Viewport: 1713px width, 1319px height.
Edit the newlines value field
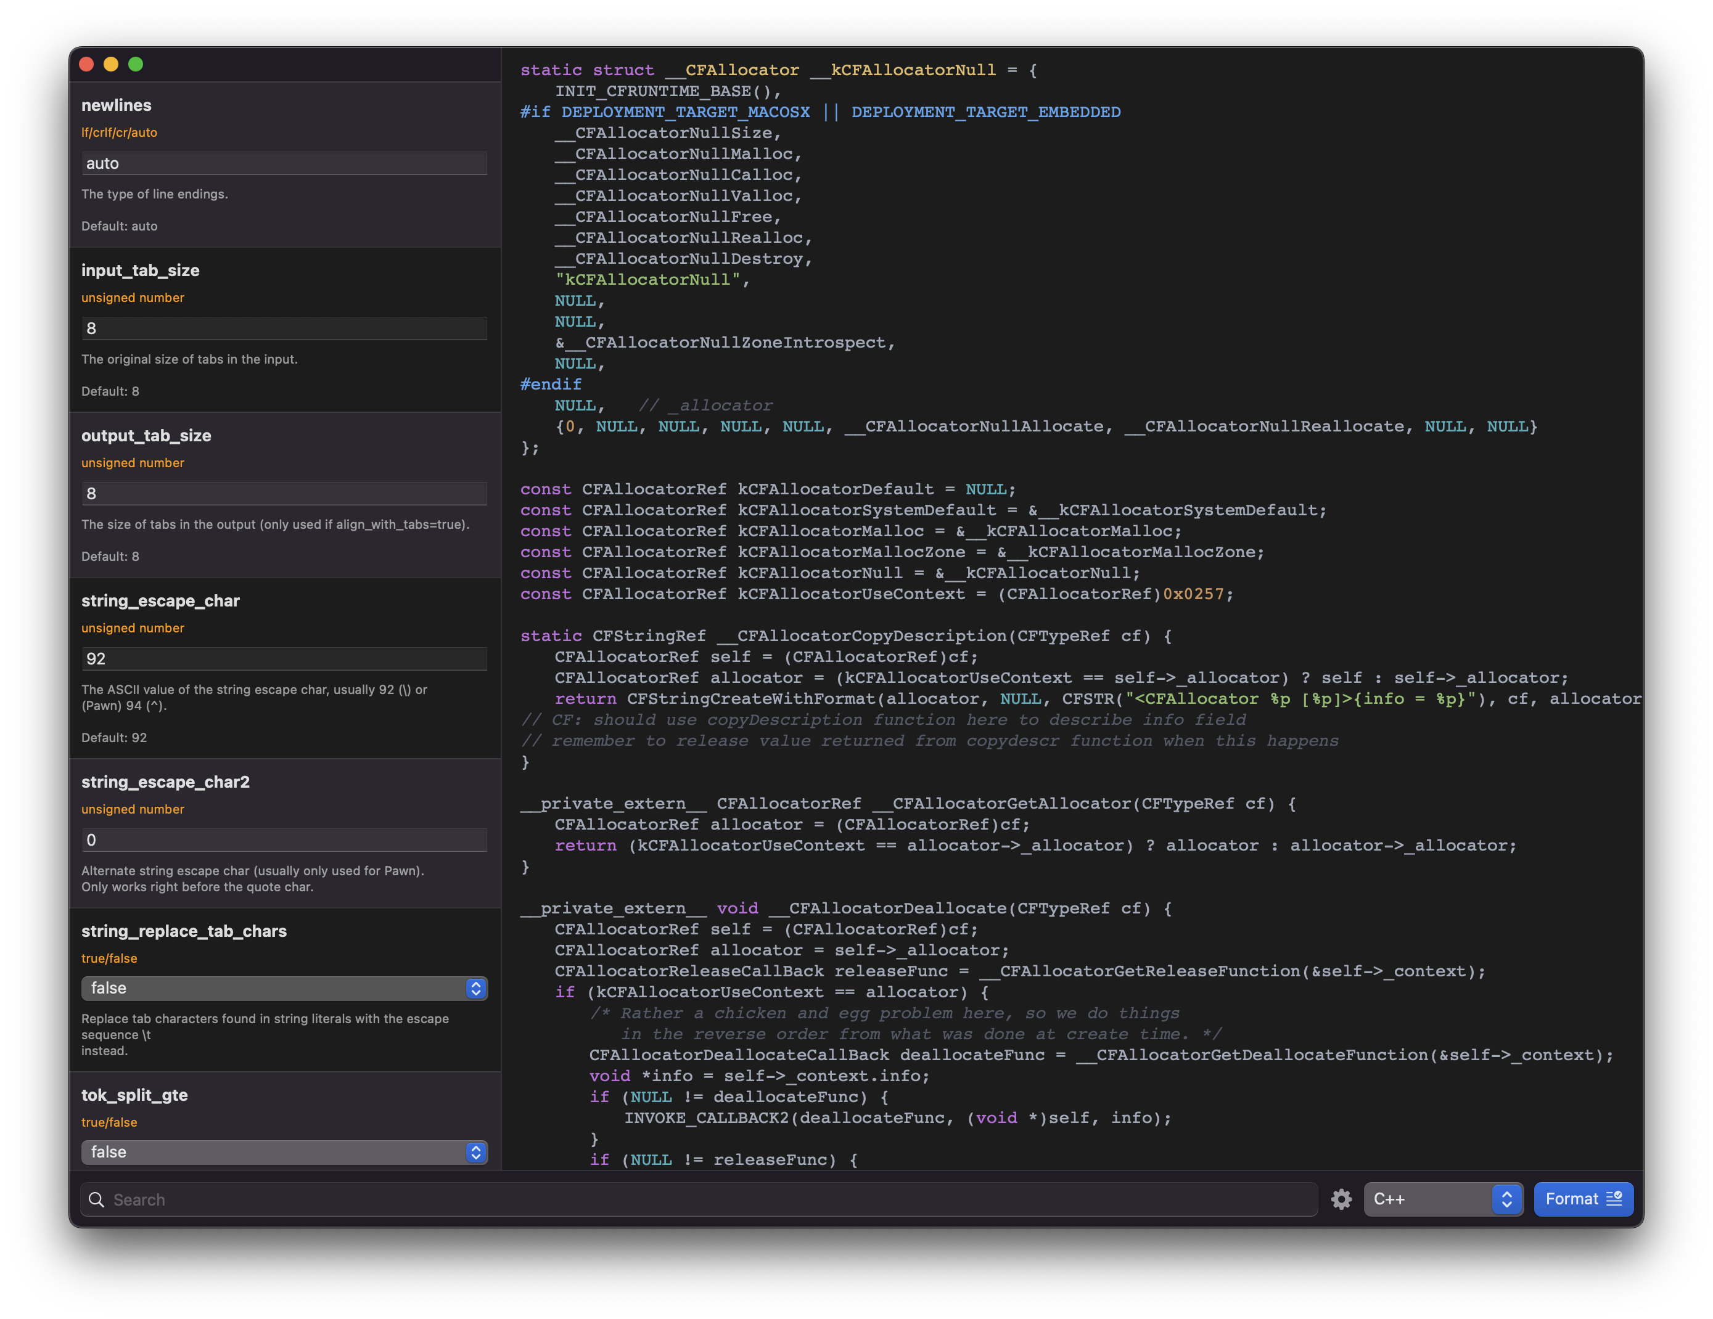284,163
